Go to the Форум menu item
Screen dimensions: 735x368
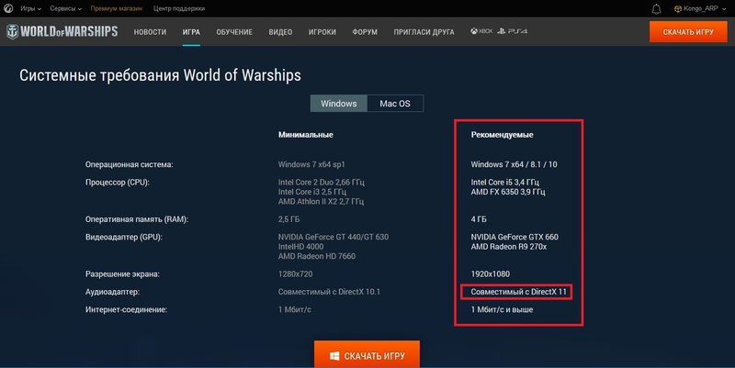click(x=364, y=32)
